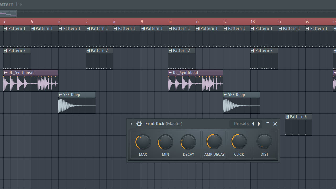Select the SFX Deep waveform at bar 12
The width and height of the screenshot is (336, 189).
pos(241,106)
